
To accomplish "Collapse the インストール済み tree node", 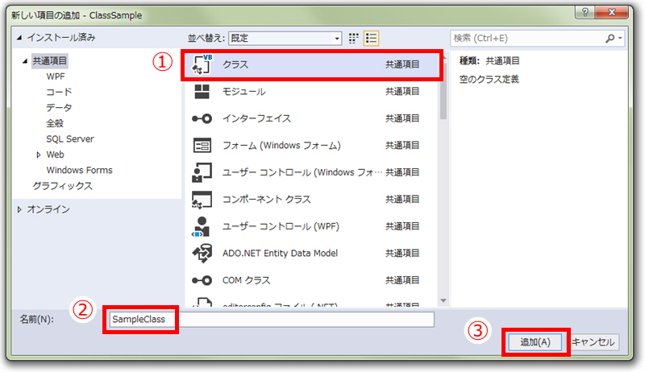I will pyautogui.click(x=19, y=37).
